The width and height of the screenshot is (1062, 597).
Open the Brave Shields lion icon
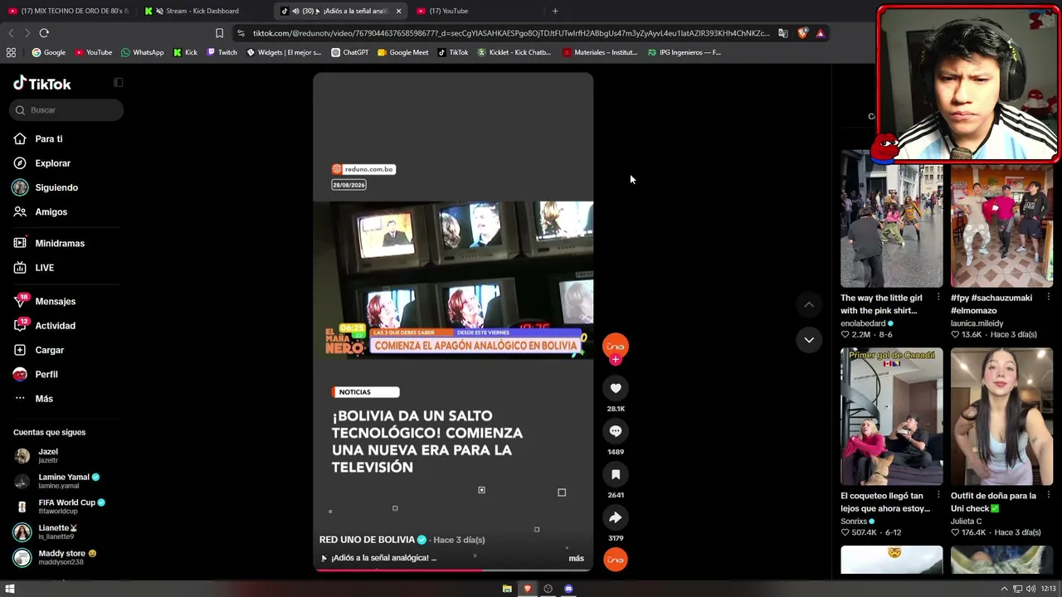pos(802,33)
